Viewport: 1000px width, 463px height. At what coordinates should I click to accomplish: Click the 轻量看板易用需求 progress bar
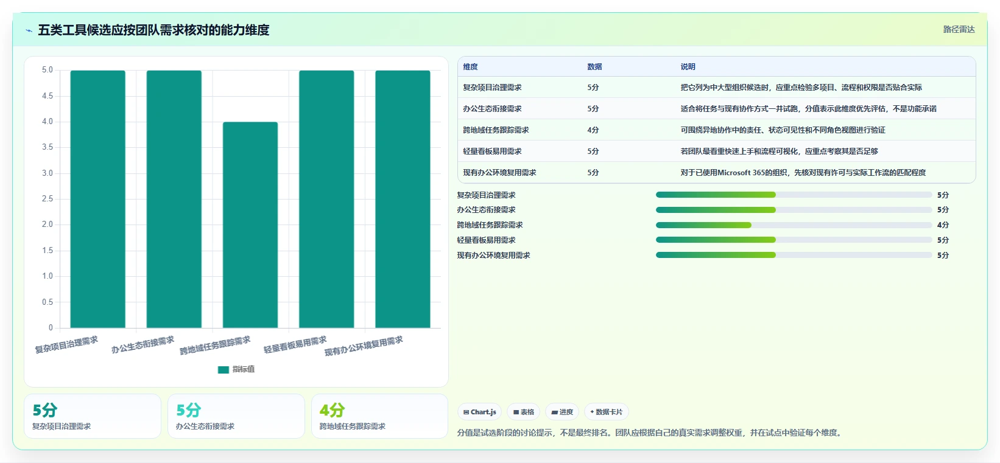[794, 240]
